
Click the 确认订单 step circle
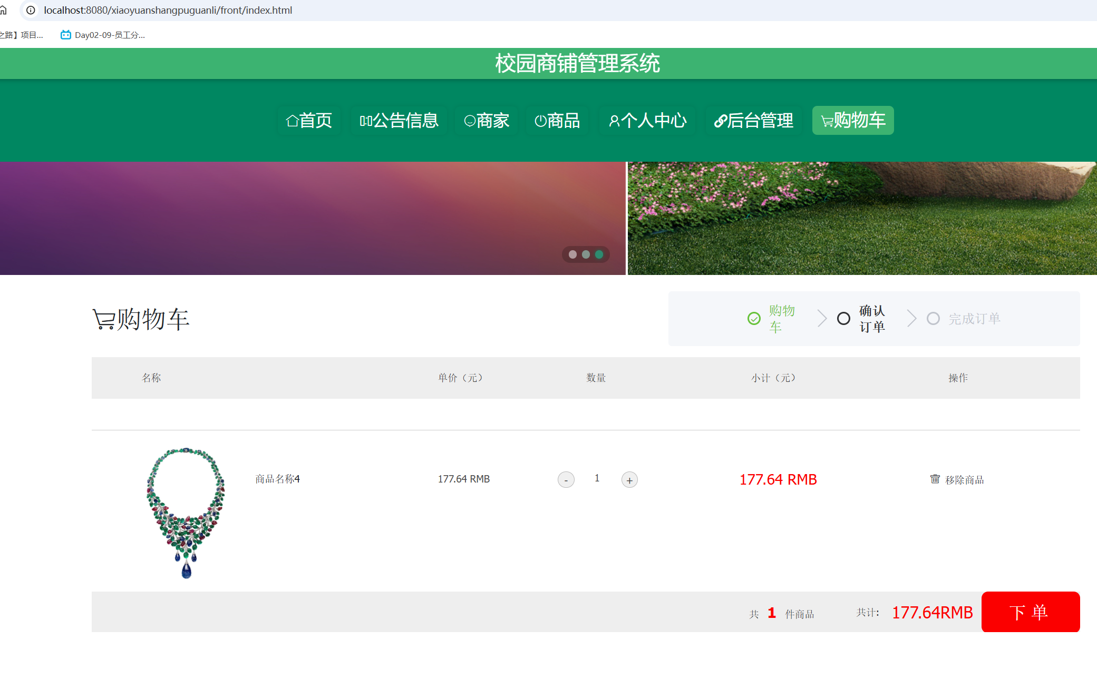click(x=843, y=319)
